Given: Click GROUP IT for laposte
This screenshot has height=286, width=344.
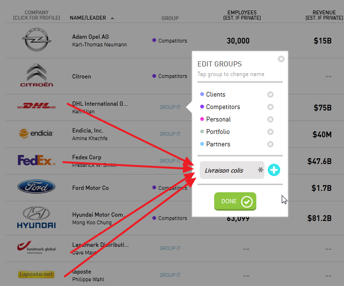Looking at the screenshot, I should click(170, 275).
